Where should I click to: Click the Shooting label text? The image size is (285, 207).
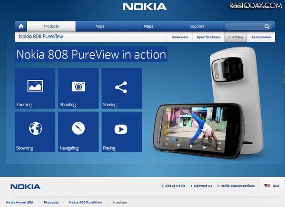coord(68,105)
